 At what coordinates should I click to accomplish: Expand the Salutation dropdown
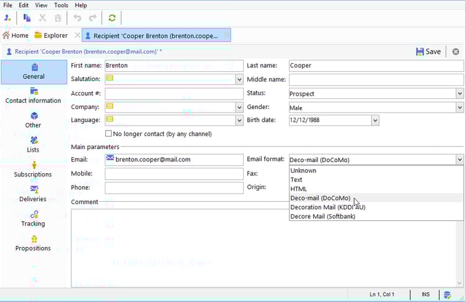pos(239,80)
